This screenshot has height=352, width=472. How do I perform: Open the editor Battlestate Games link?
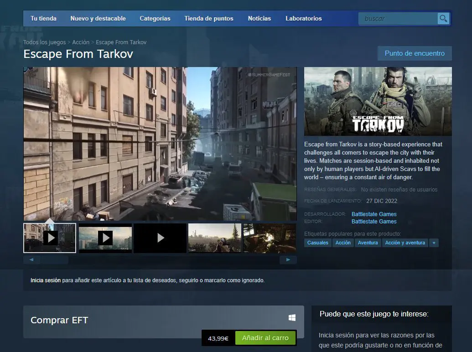(374, 222)
